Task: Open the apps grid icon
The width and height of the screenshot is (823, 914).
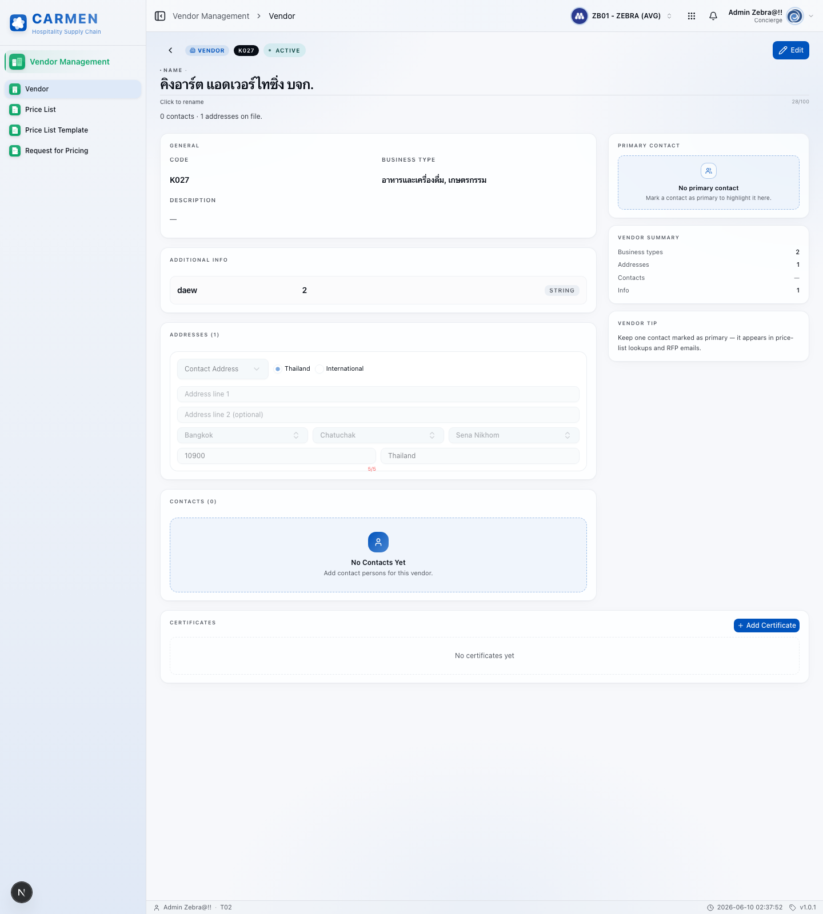Action: [x=692, y=16]
